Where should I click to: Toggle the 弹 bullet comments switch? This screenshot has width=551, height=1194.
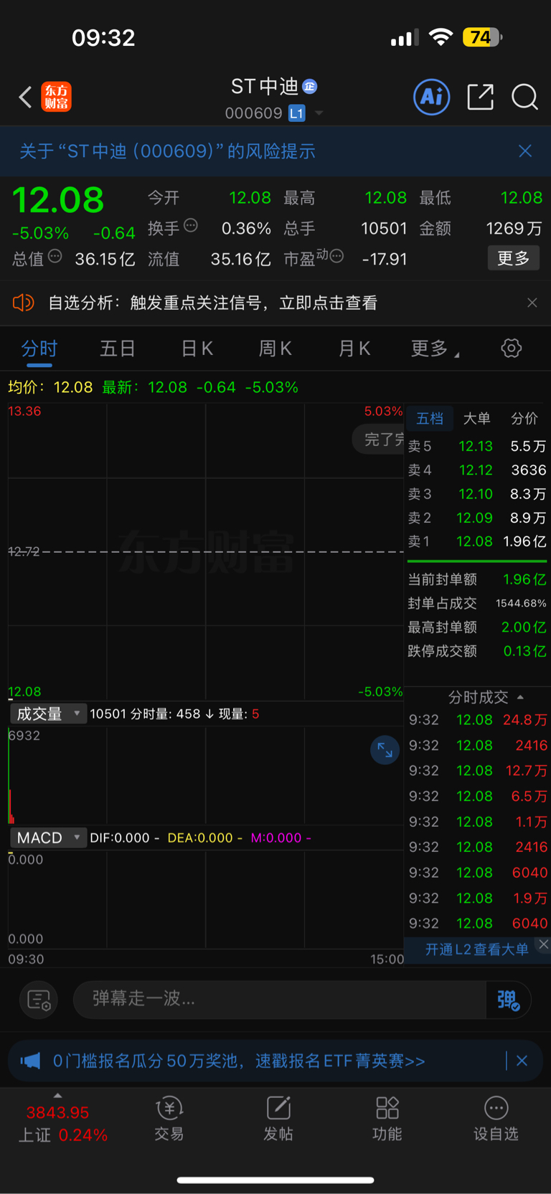(x=508, y=1000)
